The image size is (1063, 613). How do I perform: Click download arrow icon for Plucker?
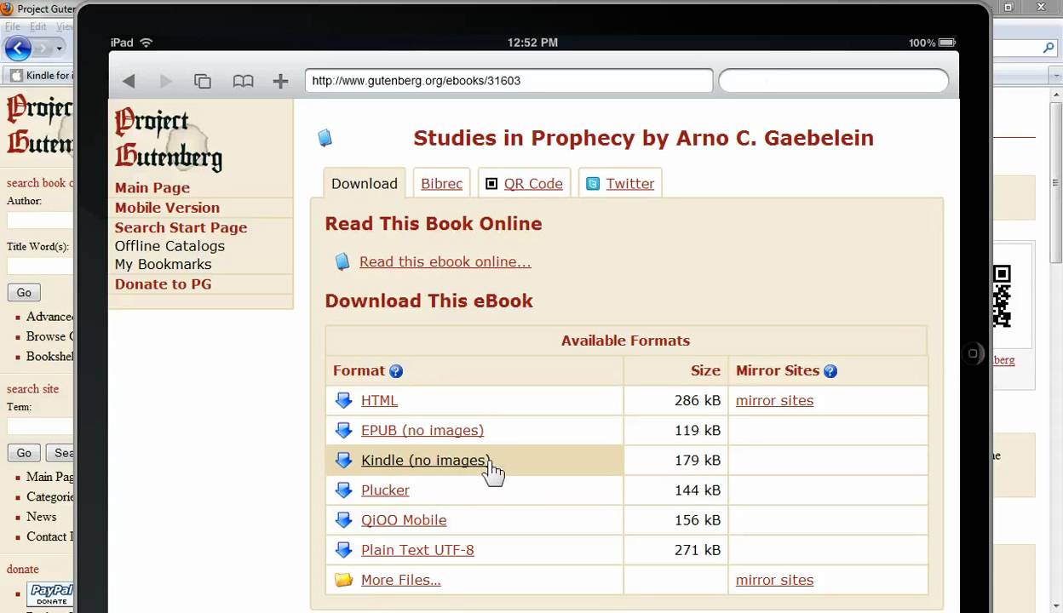click(x=343, y=490)
